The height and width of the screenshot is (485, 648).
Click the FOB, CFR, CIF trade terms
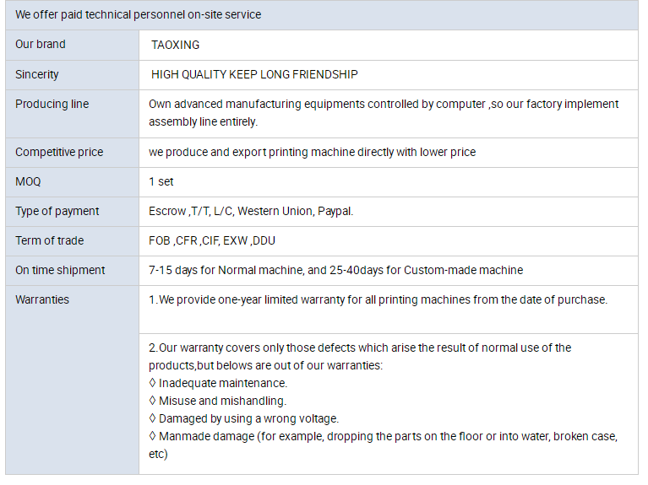click(x=212, y=240)
